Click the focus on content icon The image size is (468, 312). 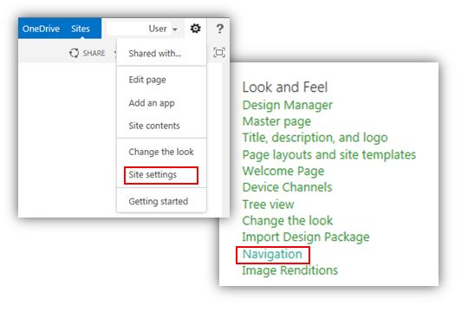219,53
